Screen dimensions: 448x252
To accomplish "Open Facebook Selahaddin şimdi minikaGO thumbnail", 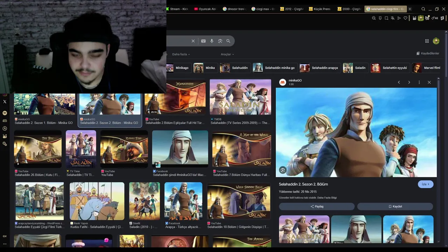I will [180, 148].
